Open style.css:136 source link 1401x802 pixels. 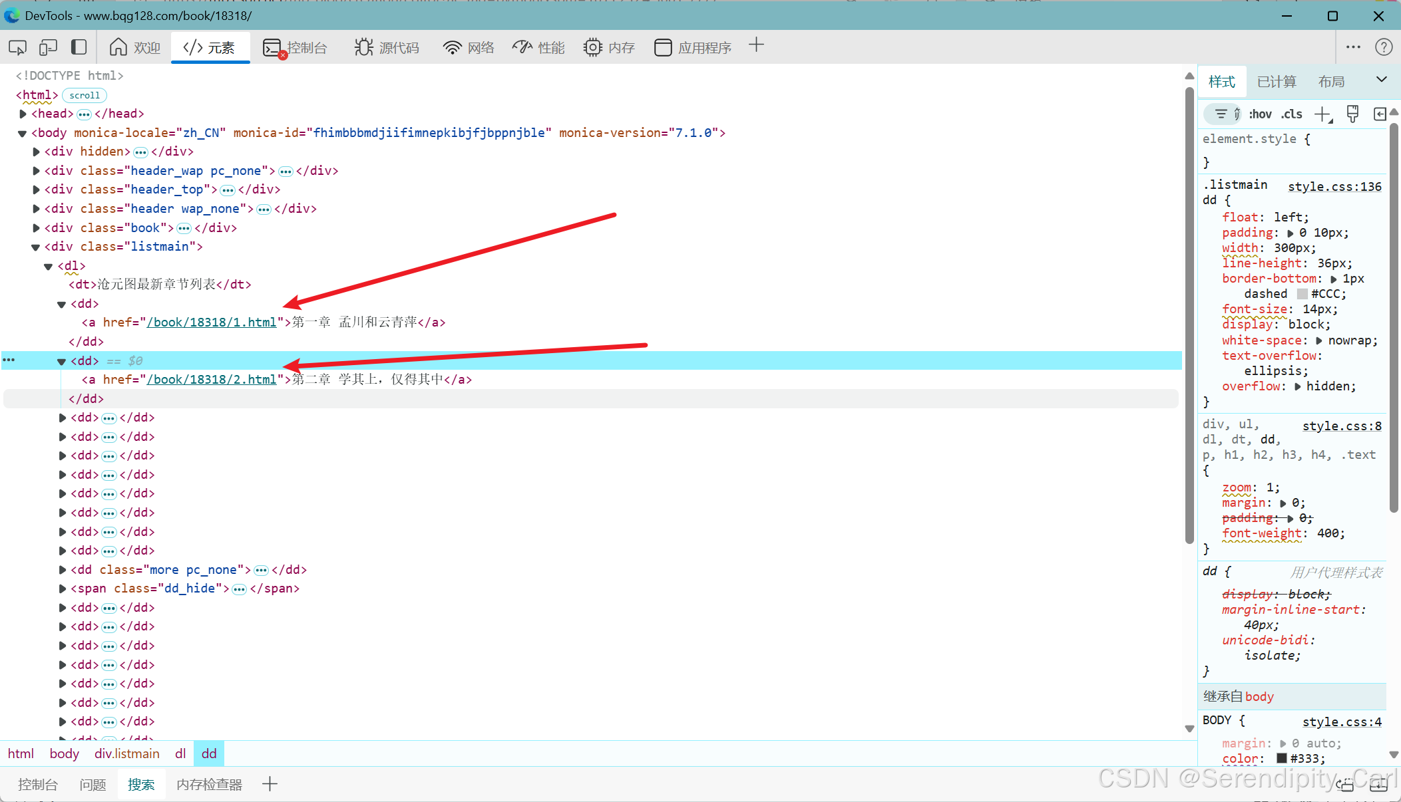coord(1334,187)
